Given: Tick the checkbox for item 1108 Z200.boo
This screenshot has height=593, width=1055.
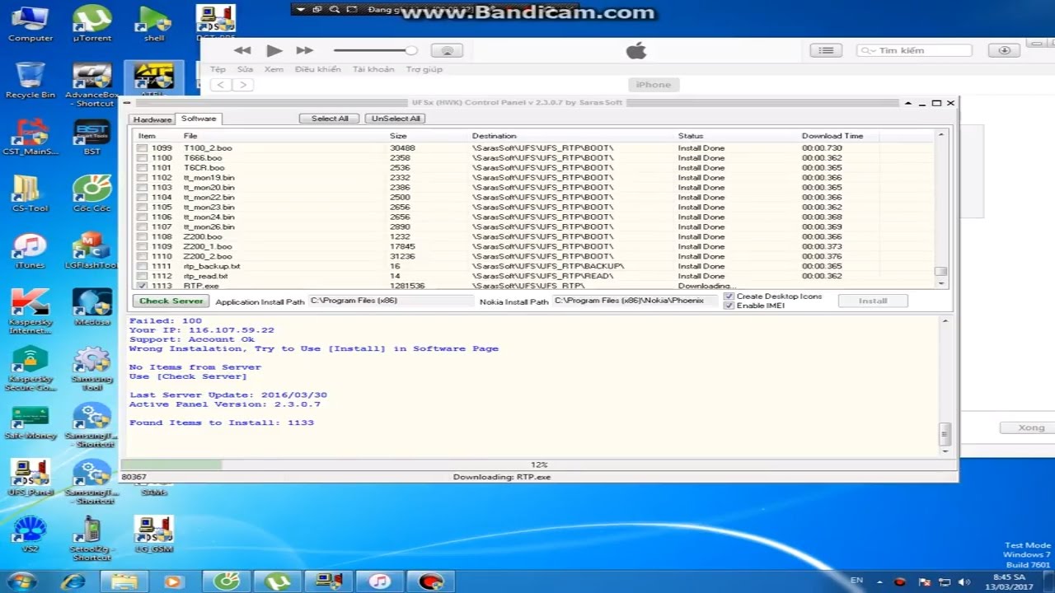Looking at the screenshot, I should coord(143,237).
